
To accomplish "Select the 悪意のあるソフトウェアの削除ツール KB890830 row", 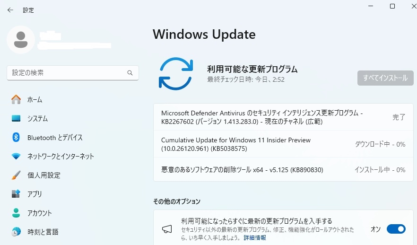I will (x=284, y=169).
